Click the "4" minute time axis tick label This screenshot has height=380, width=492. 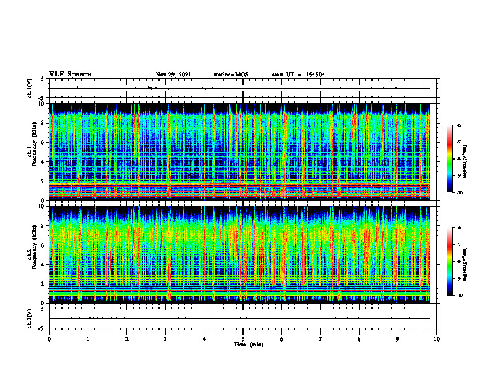204,339
